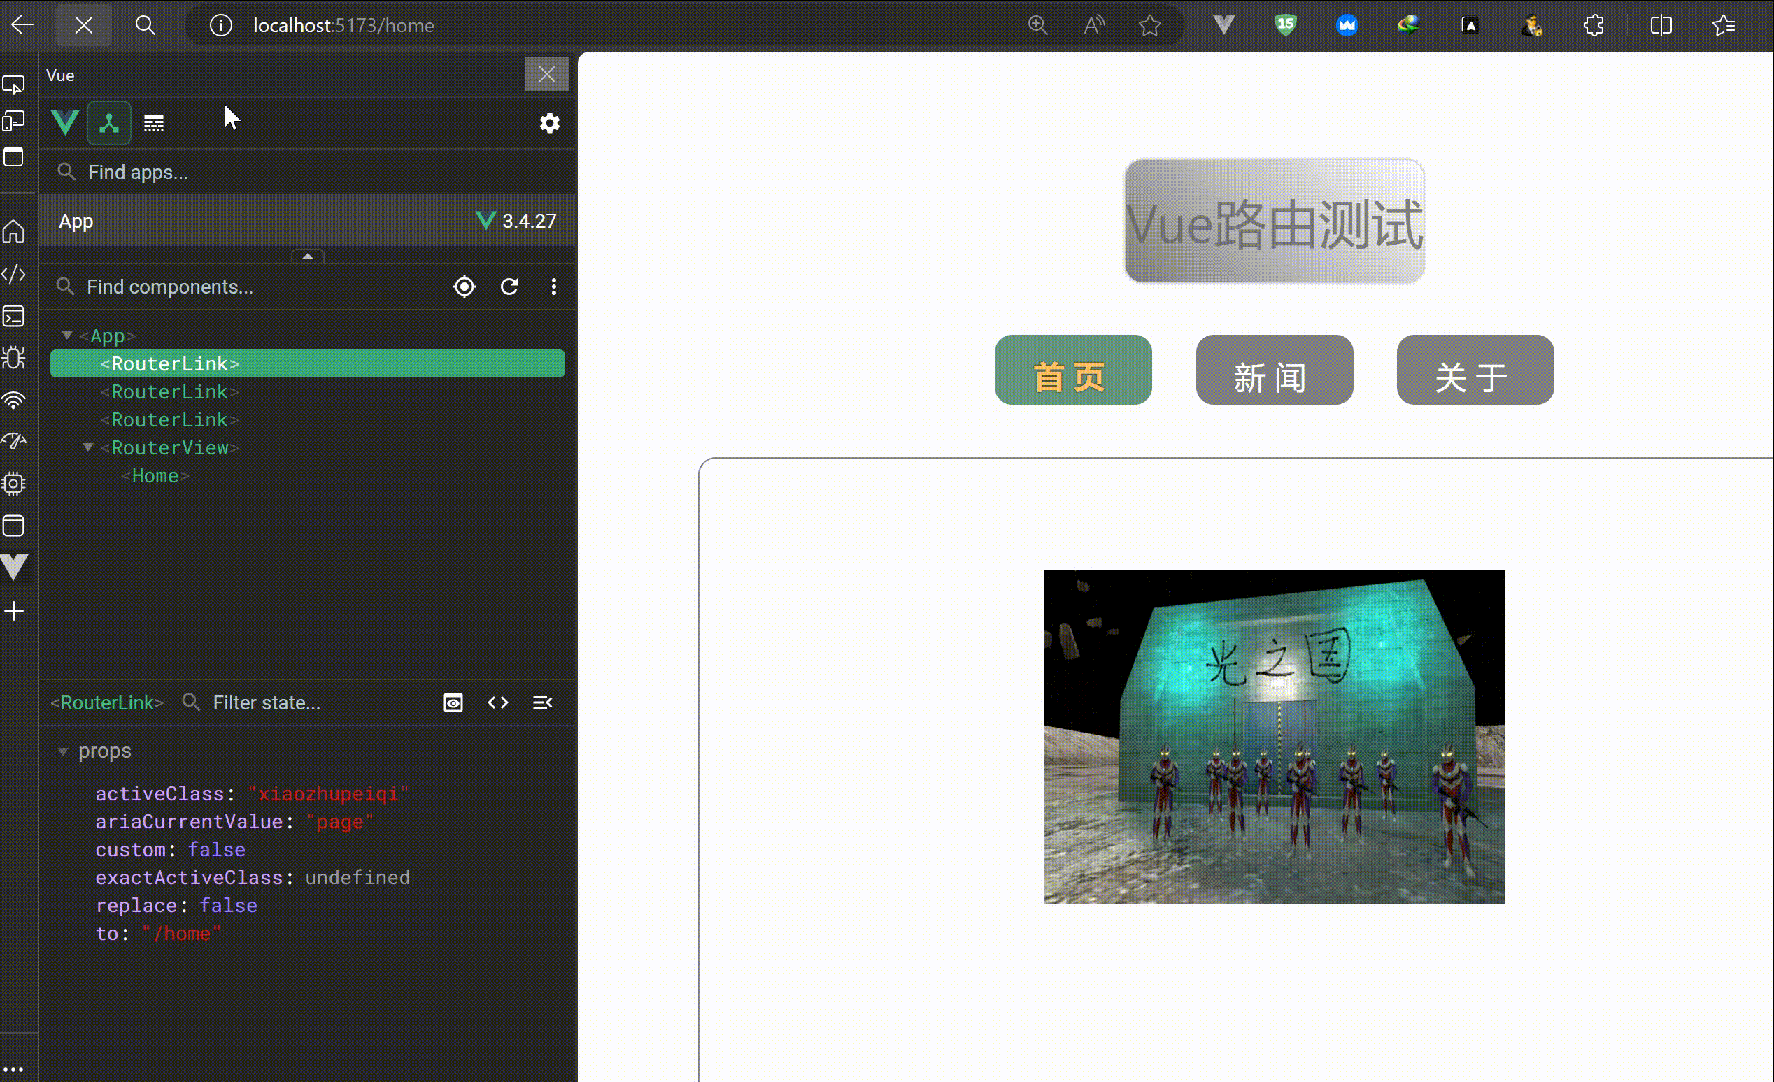Select the third RouterLink component
The width and height of the screenshot is (1774, 1082).
point(169,419)
